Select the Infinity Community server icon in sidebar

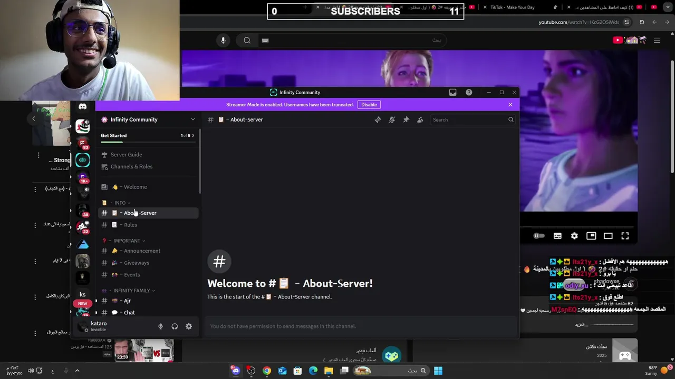83,159
